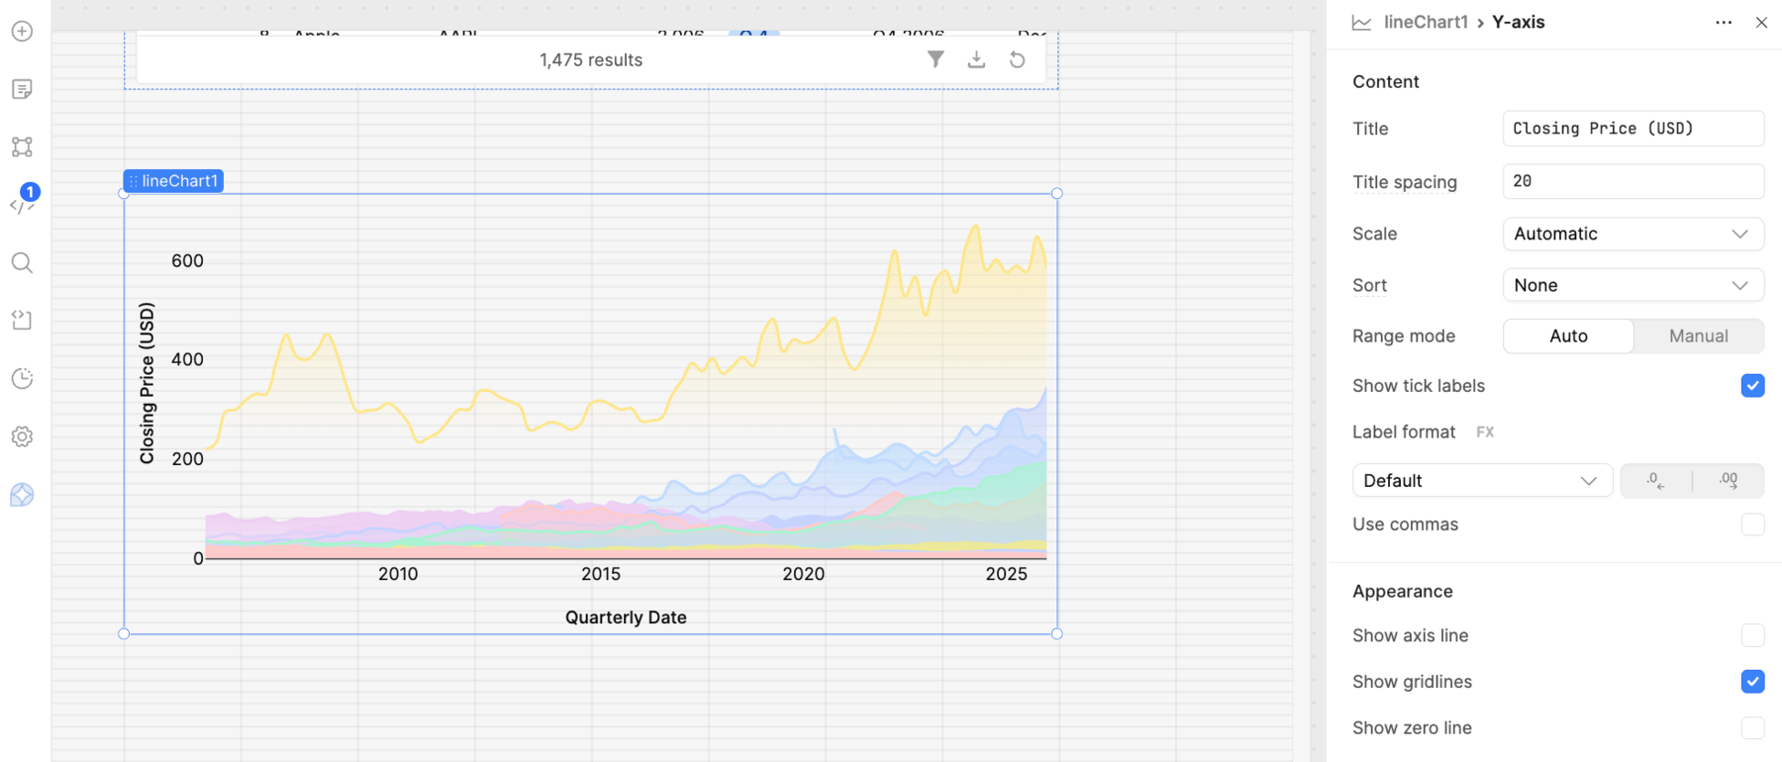Image resolution: width=1782 pixels, height=762 pixels.
Task: Select Manual range mode
Action: click(x=1699, y=335)
